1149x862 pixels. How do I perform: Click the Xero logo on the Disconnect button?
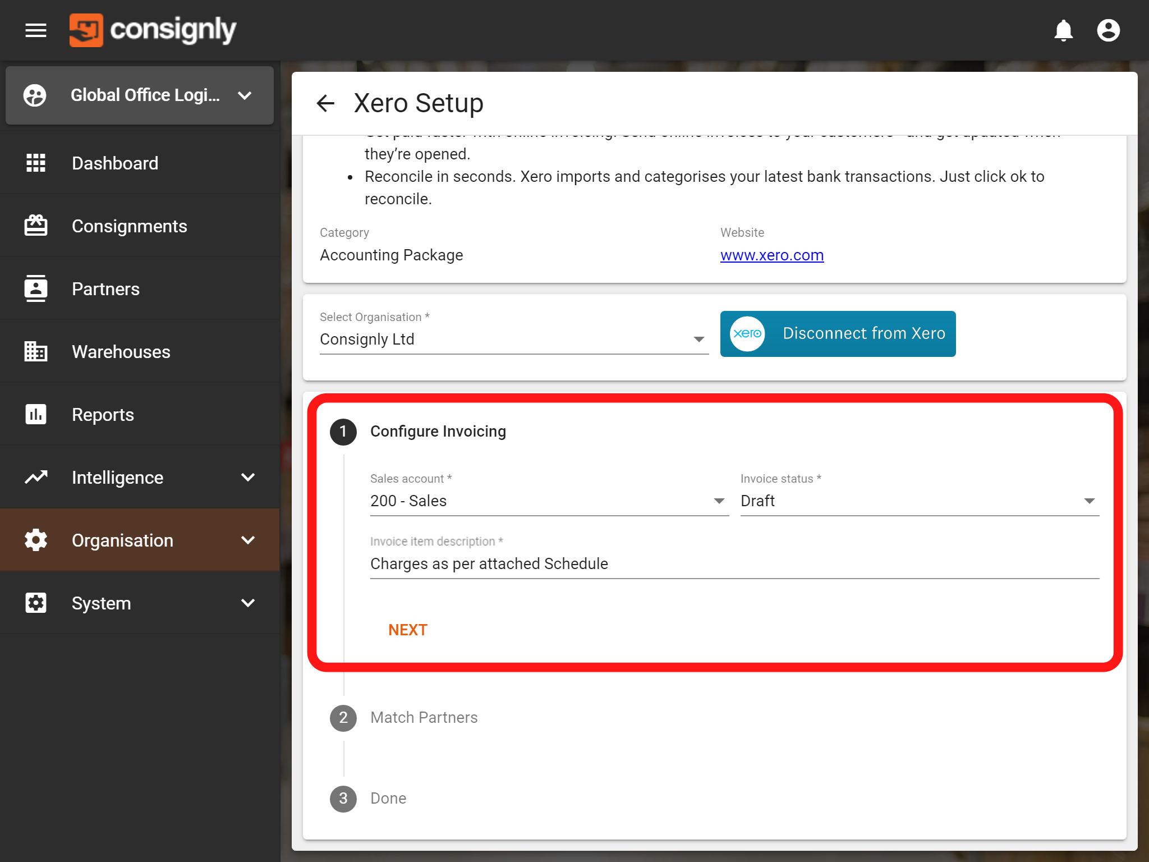point(747,333)
